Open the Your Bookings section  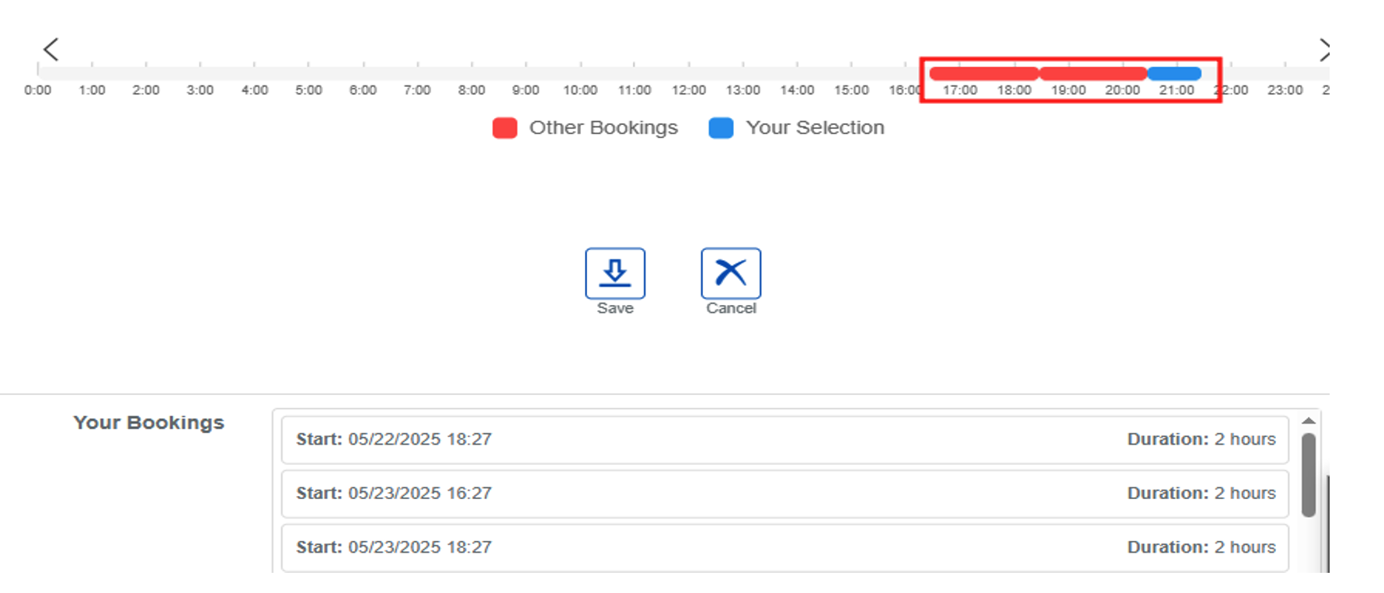pos(148,422)
